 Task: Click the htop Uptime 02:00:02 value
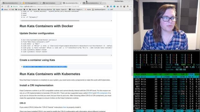[x=181, y=70]
